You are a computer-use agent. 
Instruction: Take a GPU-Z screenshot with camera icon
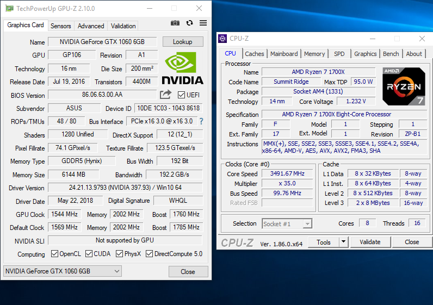click(175, 23)
